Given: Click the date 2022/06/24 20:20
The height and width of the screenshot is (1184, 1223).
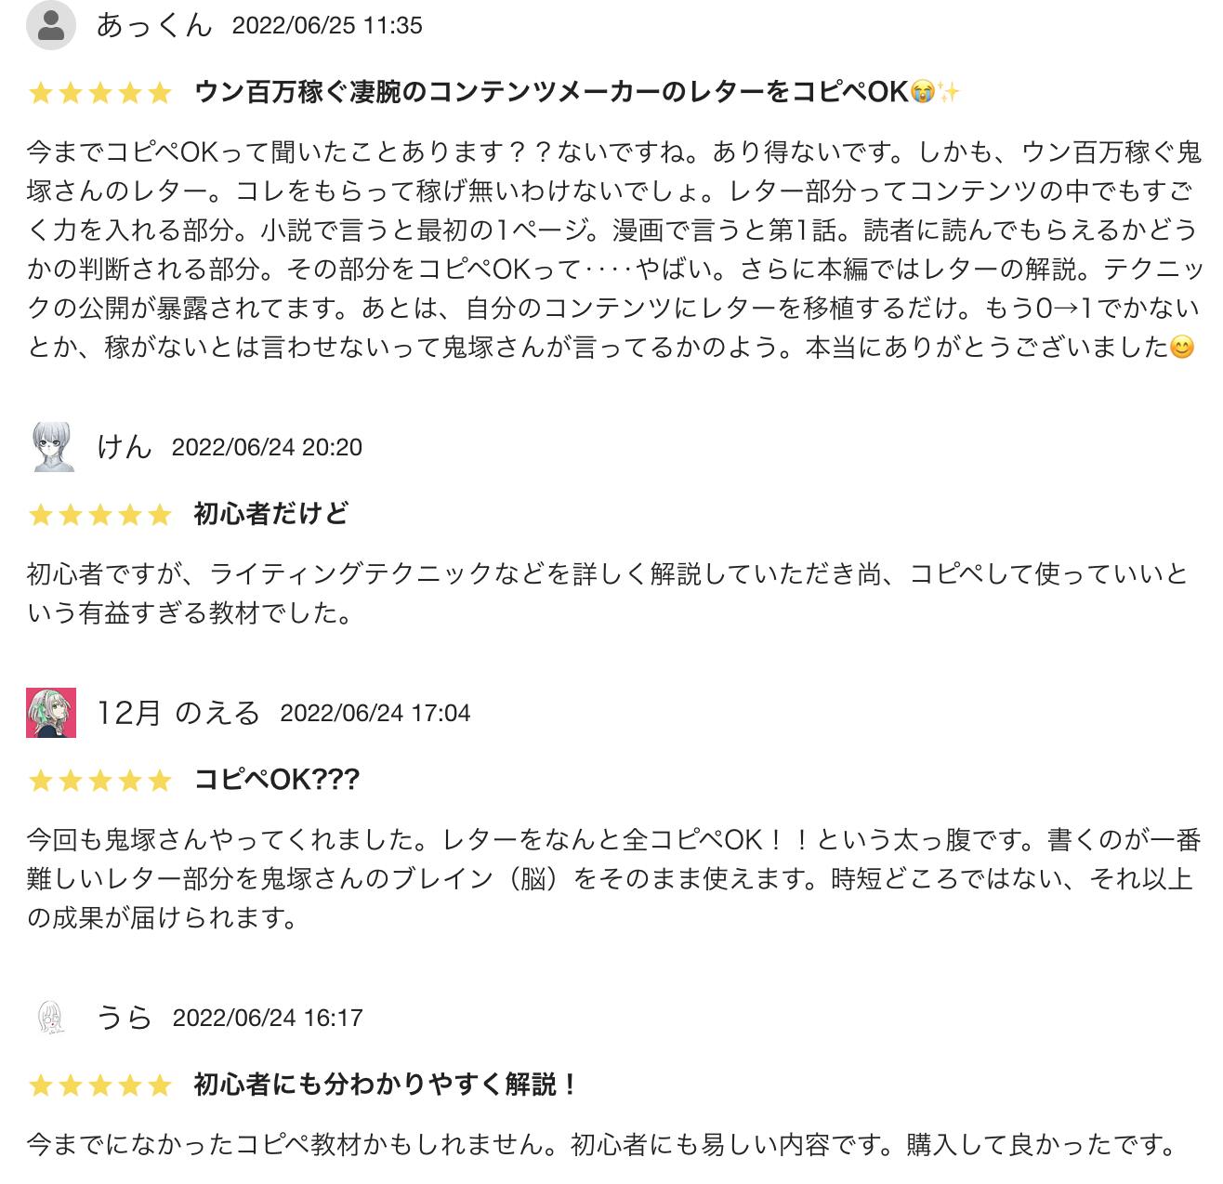Looking at the screenshot, I should pyautogui.click(x=267, y=447).
